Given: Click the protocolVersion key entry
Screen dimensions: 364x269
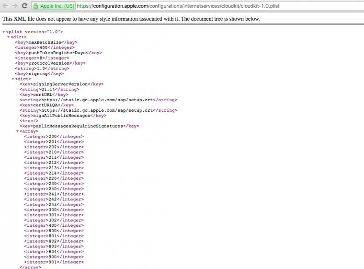Looking at the screenshot, I should pyautogui.click(x=50, y=63).
